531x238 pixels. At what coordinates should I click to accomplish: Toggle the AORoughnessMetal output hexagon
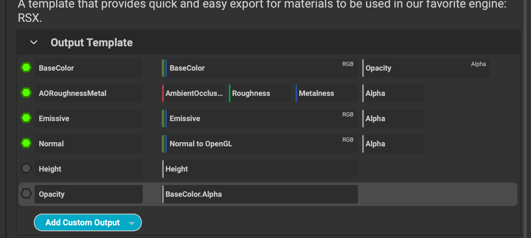click(26, 93)
